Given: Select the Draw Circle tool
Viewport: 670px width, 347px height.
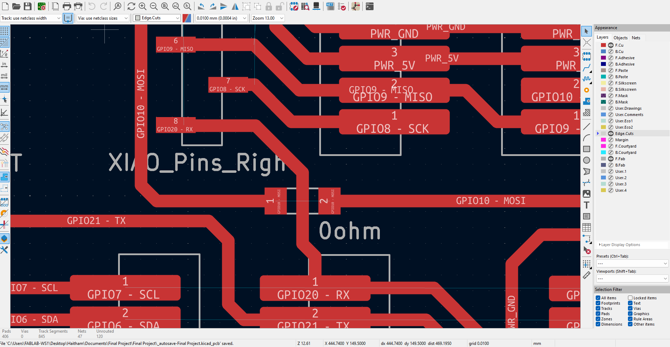Looking at the screenshot, I should tap(587, 160).
